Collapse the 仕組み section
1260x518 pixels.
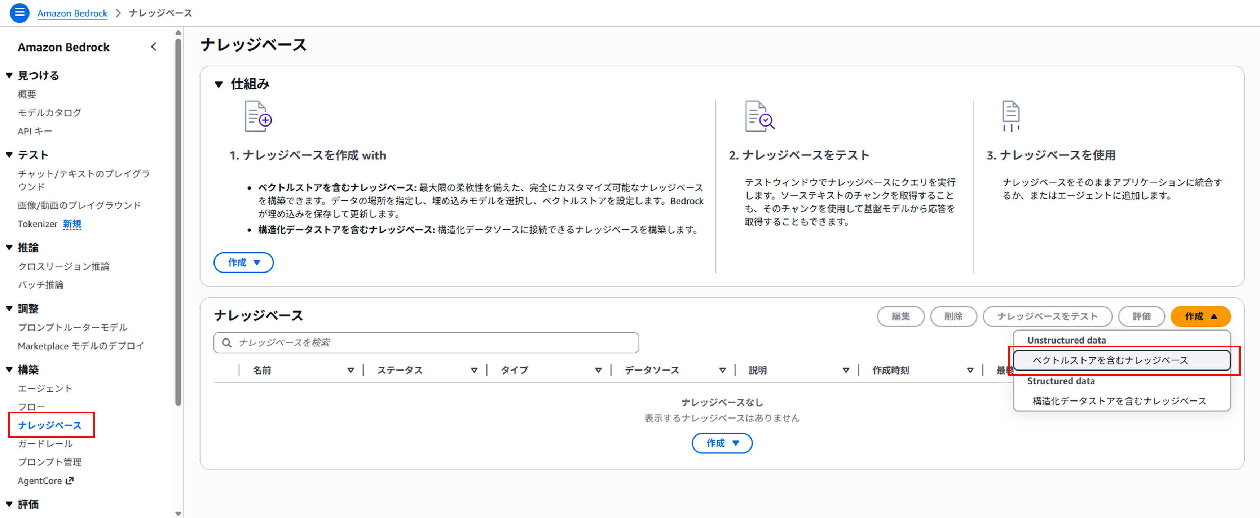click(x=219, y=84)
